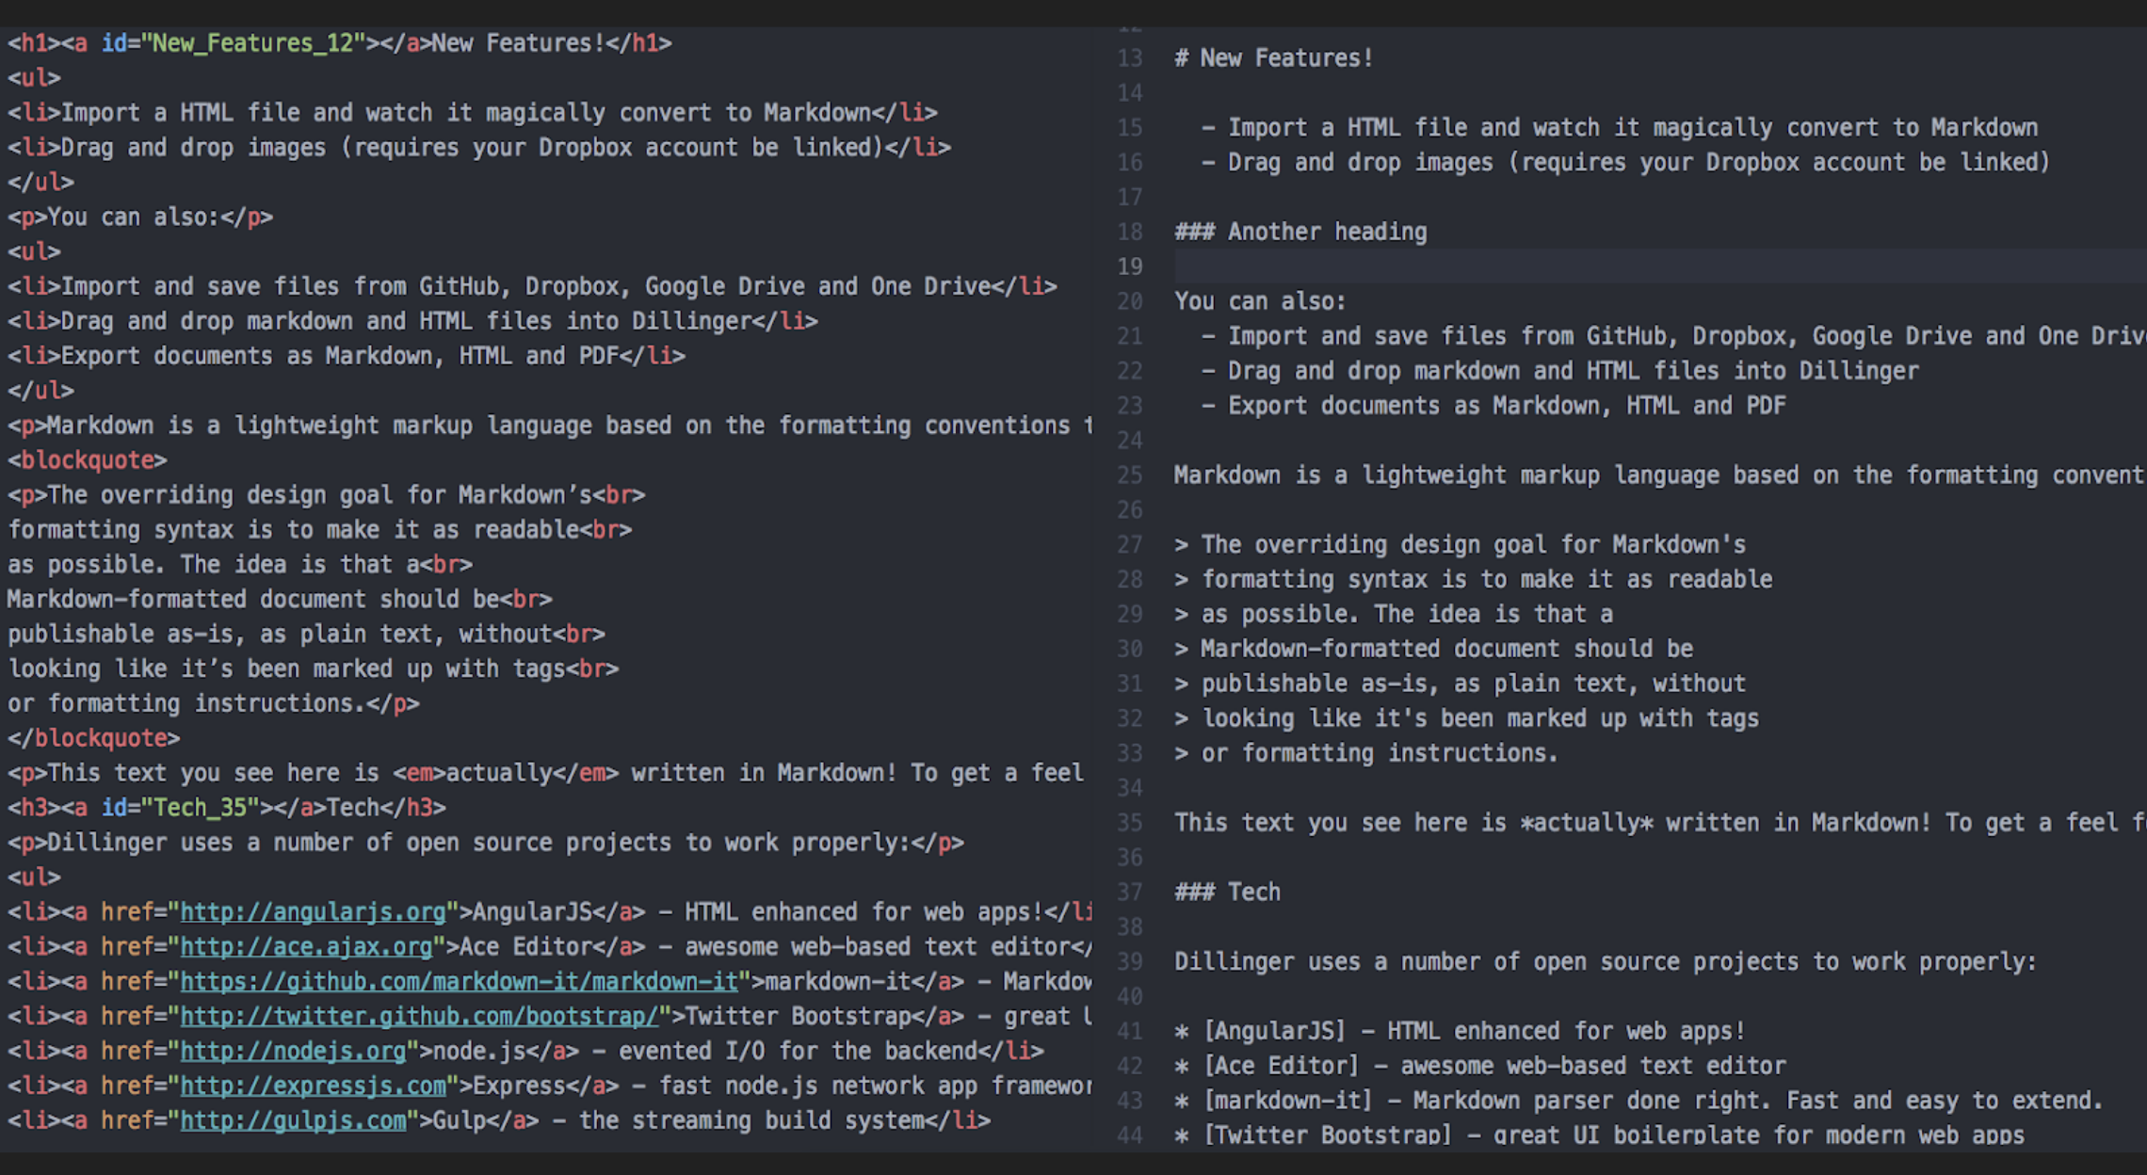Click line number 19 in gutter
Viewport: 2147px width, 1175px height.
point(1129,267)
